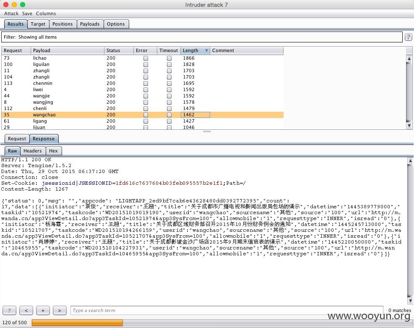
Task: Tick Error checkbox for ligang row
Action: pyautogui.click(x=146, y=121)
